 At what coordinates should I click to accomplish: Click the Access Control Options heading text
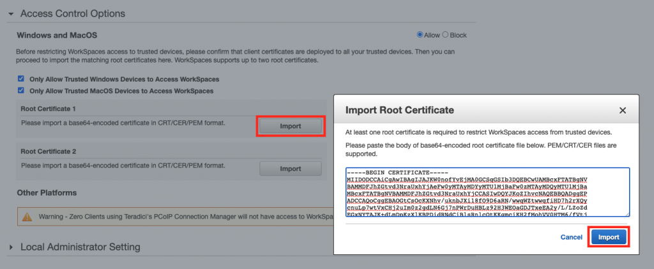tap(73, 14)
